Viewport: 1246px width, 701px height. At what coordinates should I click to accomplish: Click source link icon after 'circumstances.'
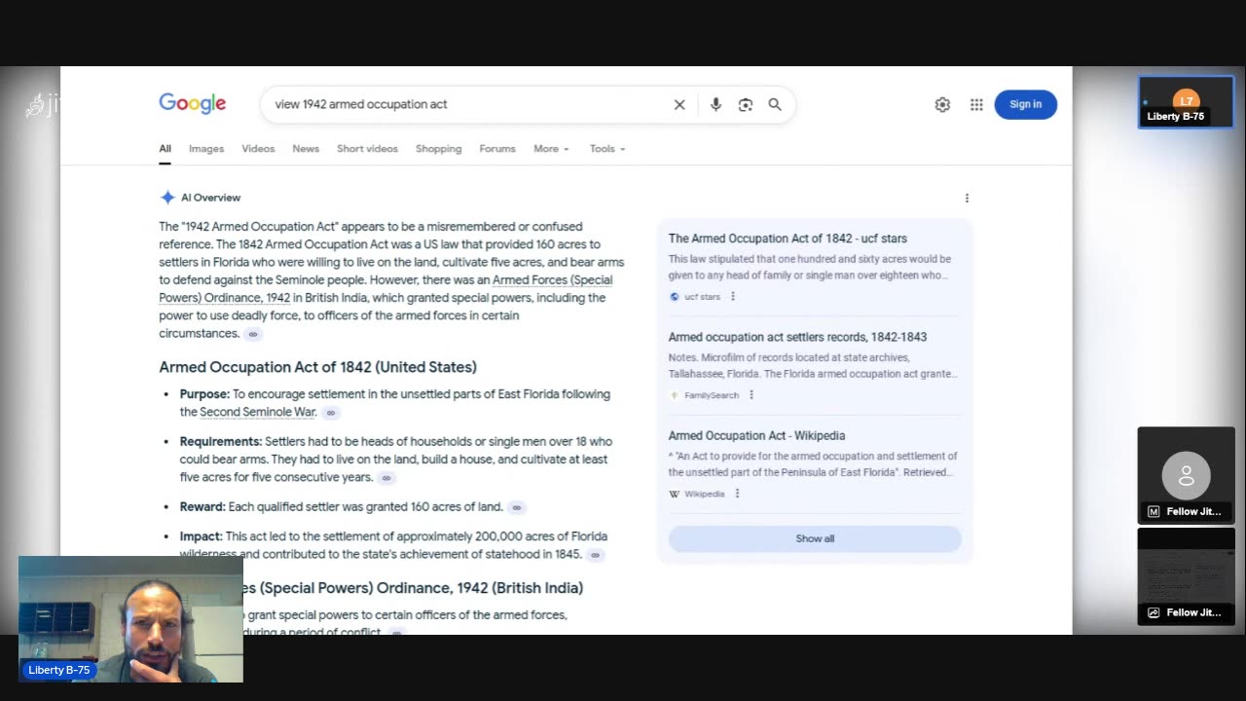coord(253,334)
